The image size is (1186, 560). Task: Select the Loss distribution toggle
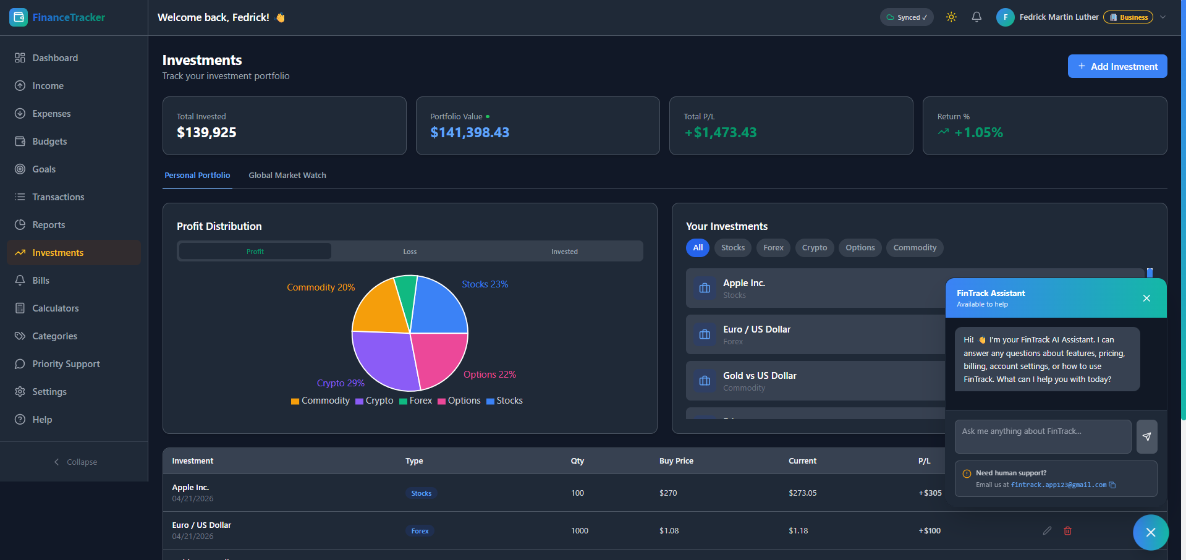(410, 252)
